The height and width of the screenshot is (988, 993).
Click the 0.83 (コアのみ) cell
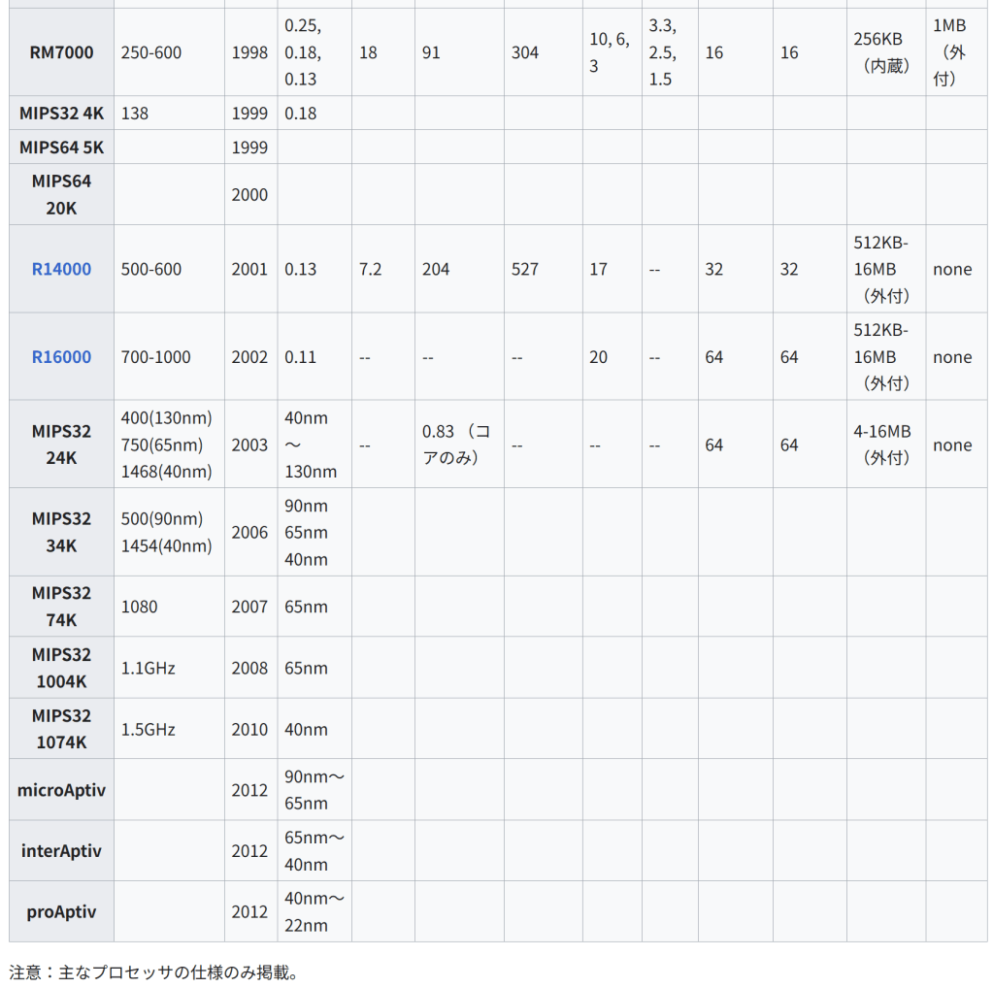456,445
